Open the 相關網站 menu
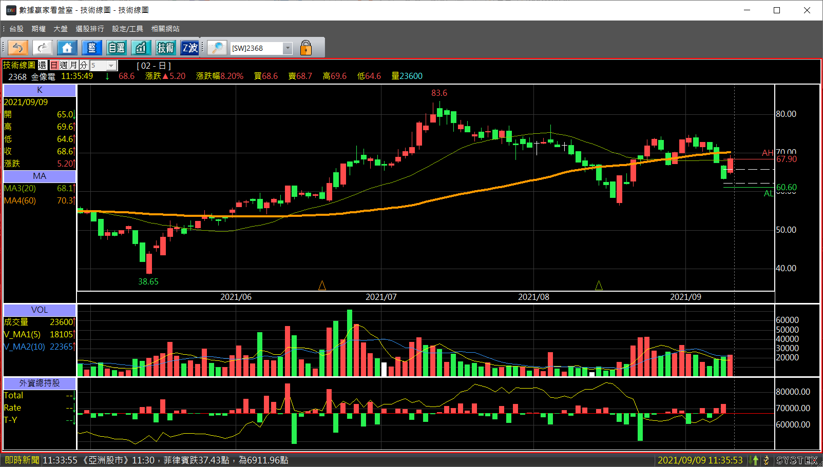This screenshot has width=823, height=467. (x=165, y=29)
